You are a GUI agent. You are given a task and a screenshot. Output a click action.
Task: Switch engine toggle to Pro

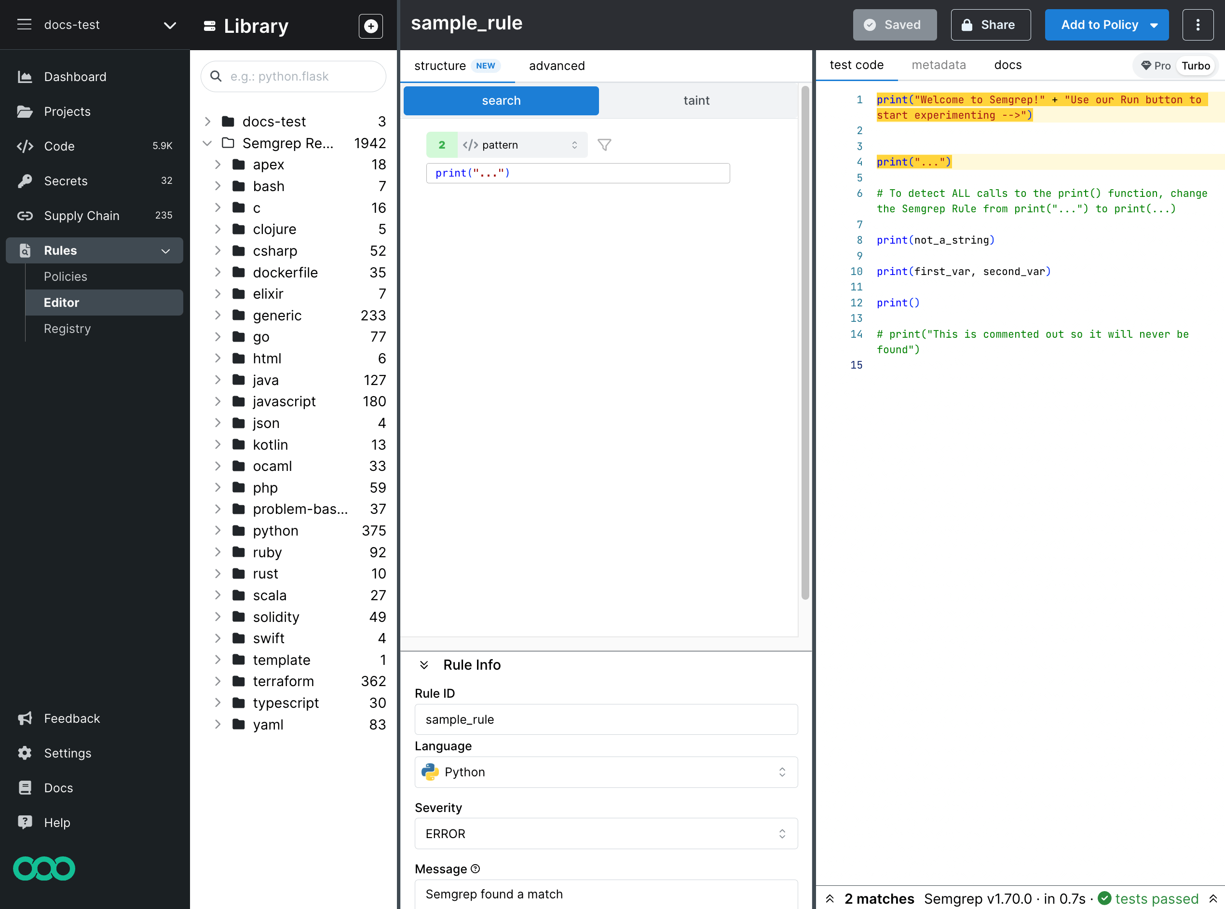click(1155, 66)
